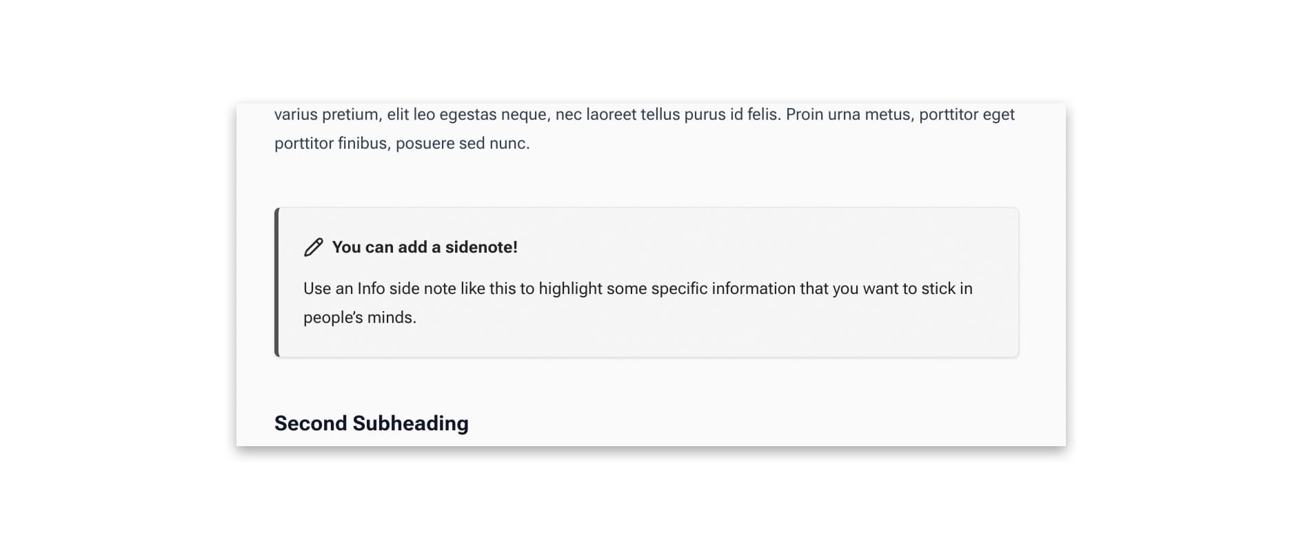Click the word "sidenote!" in the bold title
The width and height of the screenshot is (1303, 546).
pyautogui.click(x=481, y=247)
